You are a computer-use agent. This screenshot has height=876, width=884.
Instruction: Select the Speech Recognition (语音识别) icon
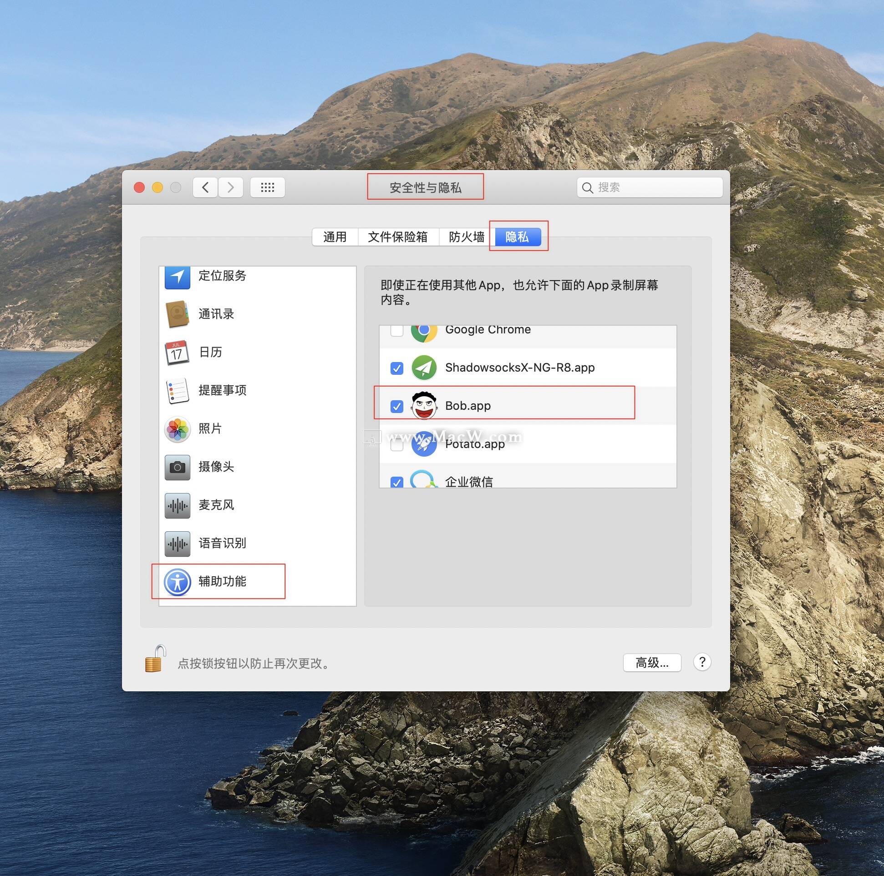[177, 543]
